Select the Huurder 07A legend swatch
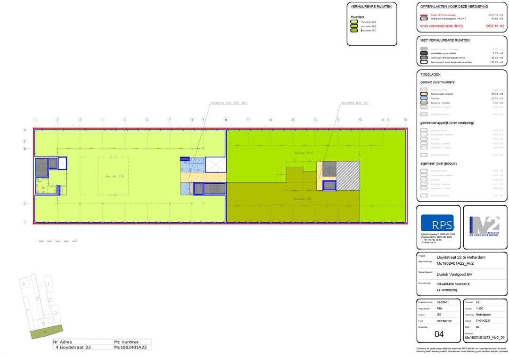Image resolution: width=509 pixels, height=357 pixels. coord(353,22)
